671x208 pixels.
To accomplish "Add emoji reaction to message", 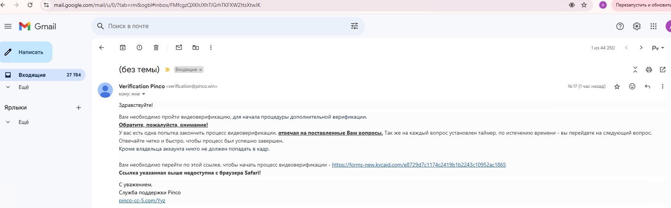I will pos(632,86).
